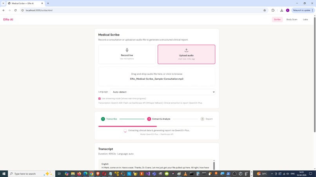Open the 34°C weather widget

[262, 173]
